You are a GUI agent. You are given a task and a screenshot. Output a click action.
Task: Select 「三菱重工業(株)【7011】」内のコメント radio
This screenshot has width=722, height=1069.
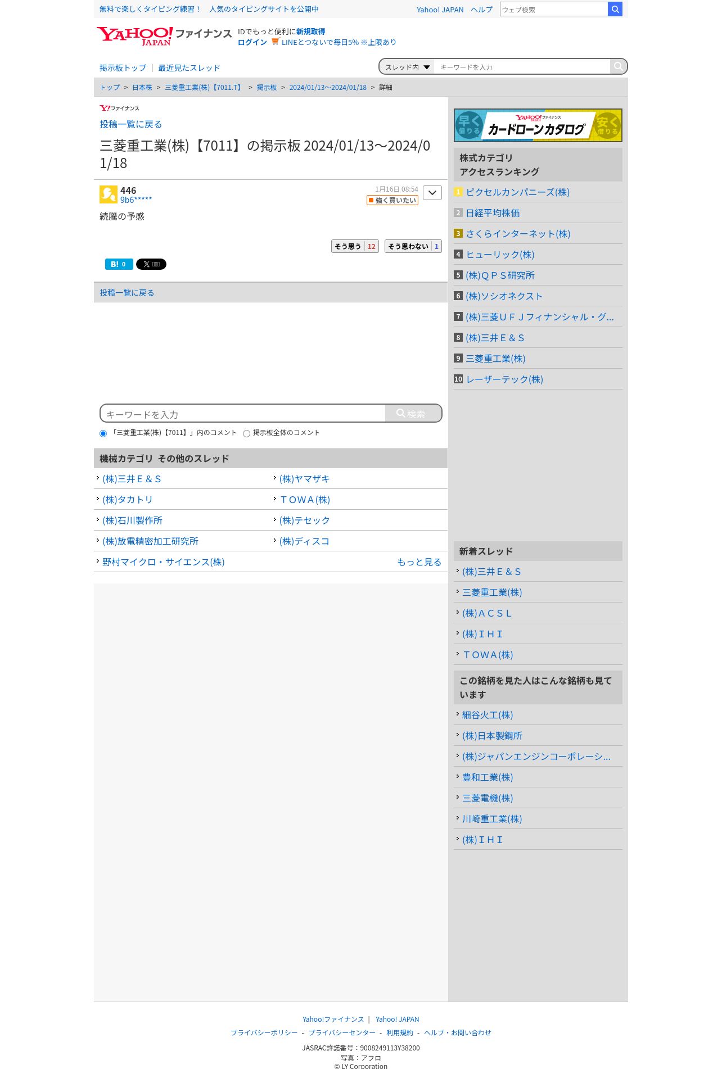click(x=103, y=433)
